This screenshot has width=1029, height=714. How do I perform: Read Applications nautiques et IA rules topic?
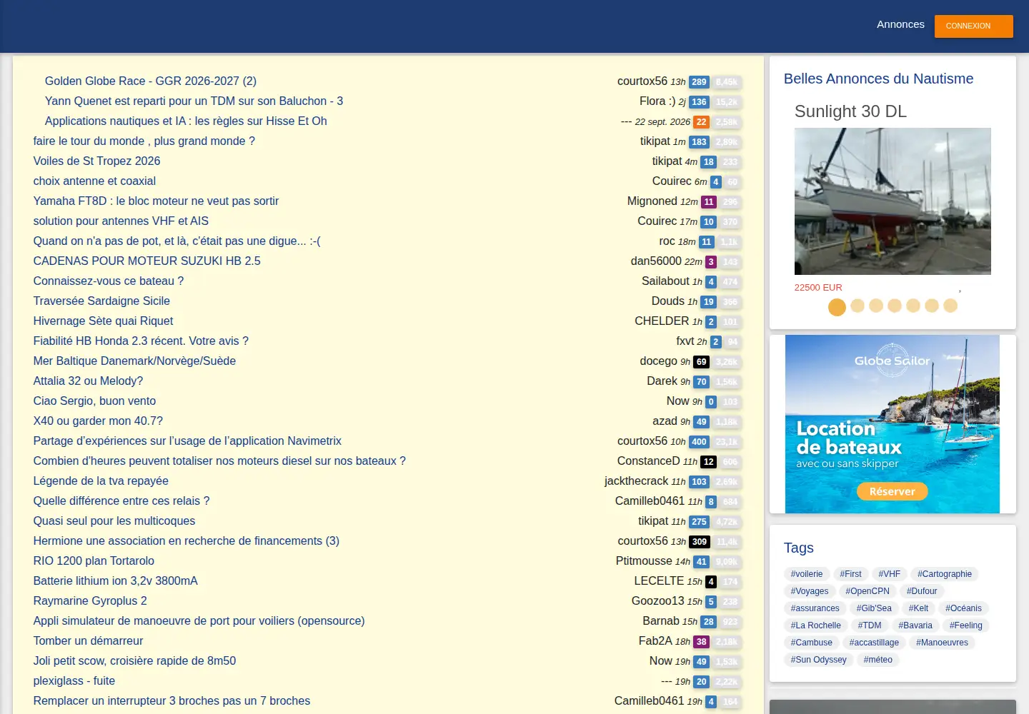(x=186, y=121)
